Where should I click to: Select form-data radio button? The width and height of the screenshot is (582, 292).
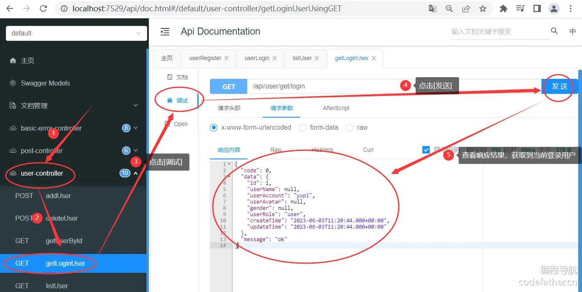(x=303, y=128)
